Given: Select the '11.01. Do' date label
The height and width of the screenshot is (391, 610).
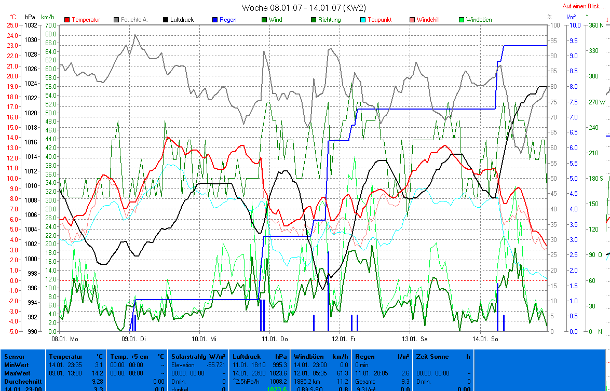Looking at the screenshot, I should pyautogui.click(x=275, y=339).
